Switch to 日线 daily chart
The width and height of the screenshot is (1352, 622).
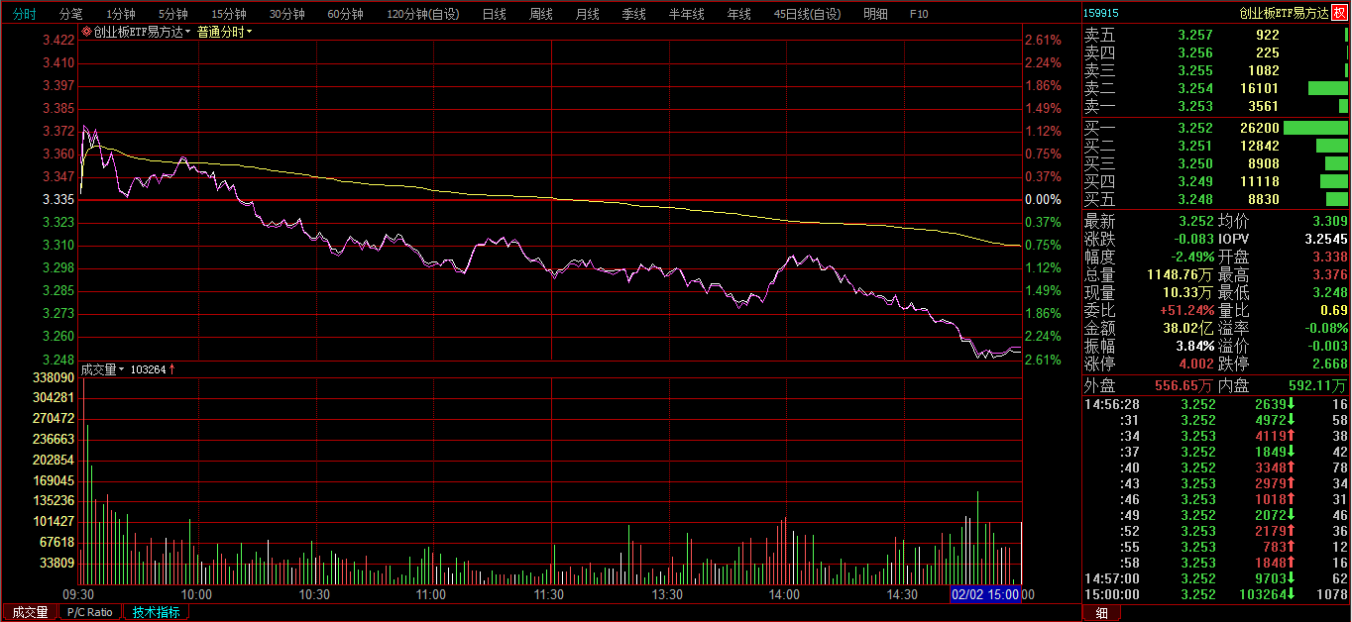coord(494,14)
